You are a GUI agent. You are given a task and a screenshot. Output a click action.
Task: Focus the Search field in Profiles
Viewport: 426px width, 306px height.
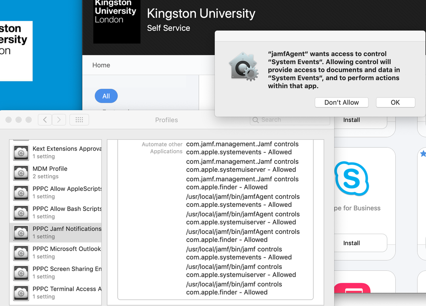290,120
